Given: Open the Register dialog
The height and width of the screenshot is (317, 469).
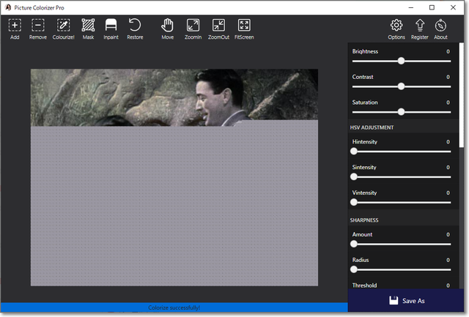Looking at the screenshot, I should click(x=419, y=26).
